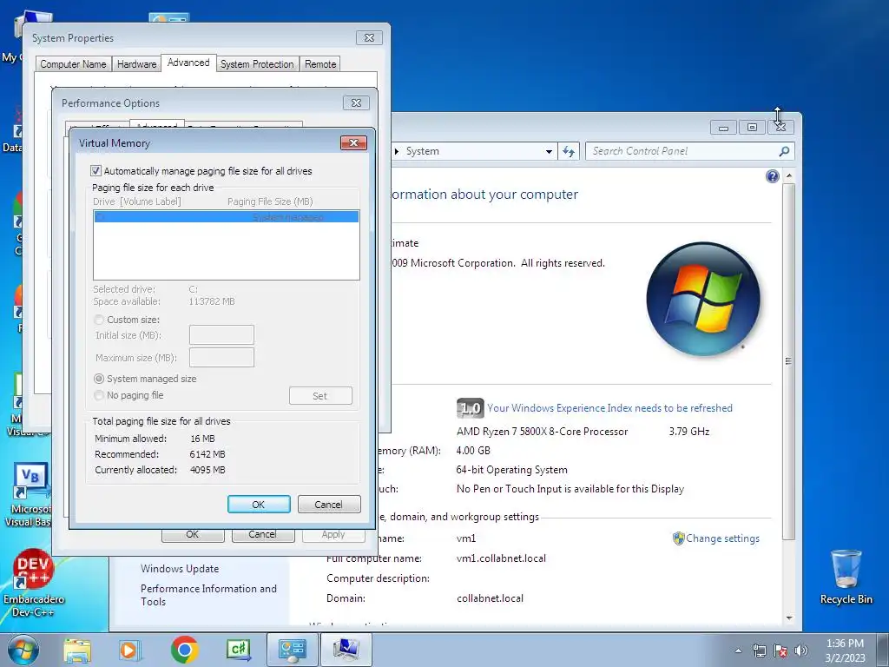Open the C# application taskbar icon
Screen dimensions: 889x667
tap(239, 650)
